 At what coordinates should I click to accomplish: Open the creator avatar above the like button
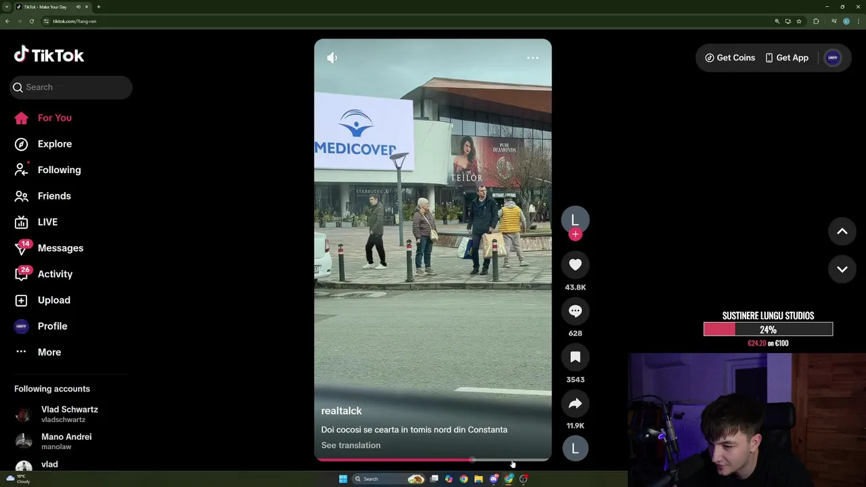(x=575, y=220)
